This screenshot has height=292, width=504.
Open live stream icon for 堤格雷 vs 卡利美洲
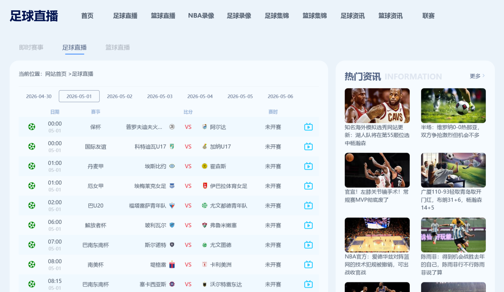[308, 264]
